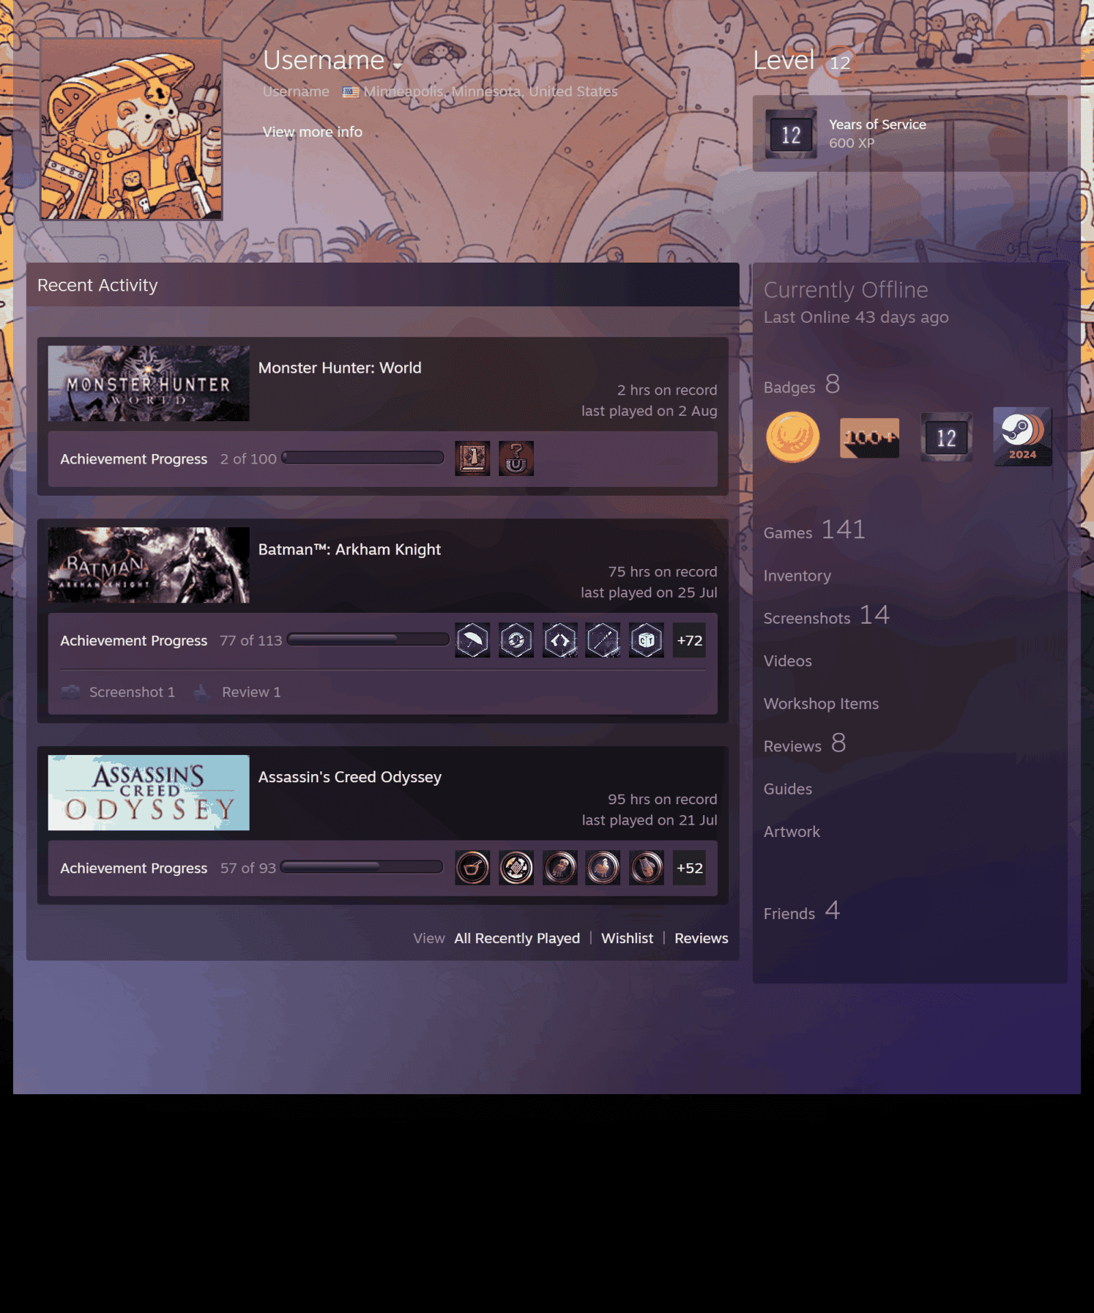
Task: Open Assassin's Creed Odyssey game thumbnail
Action: click(x=148, y=793)
